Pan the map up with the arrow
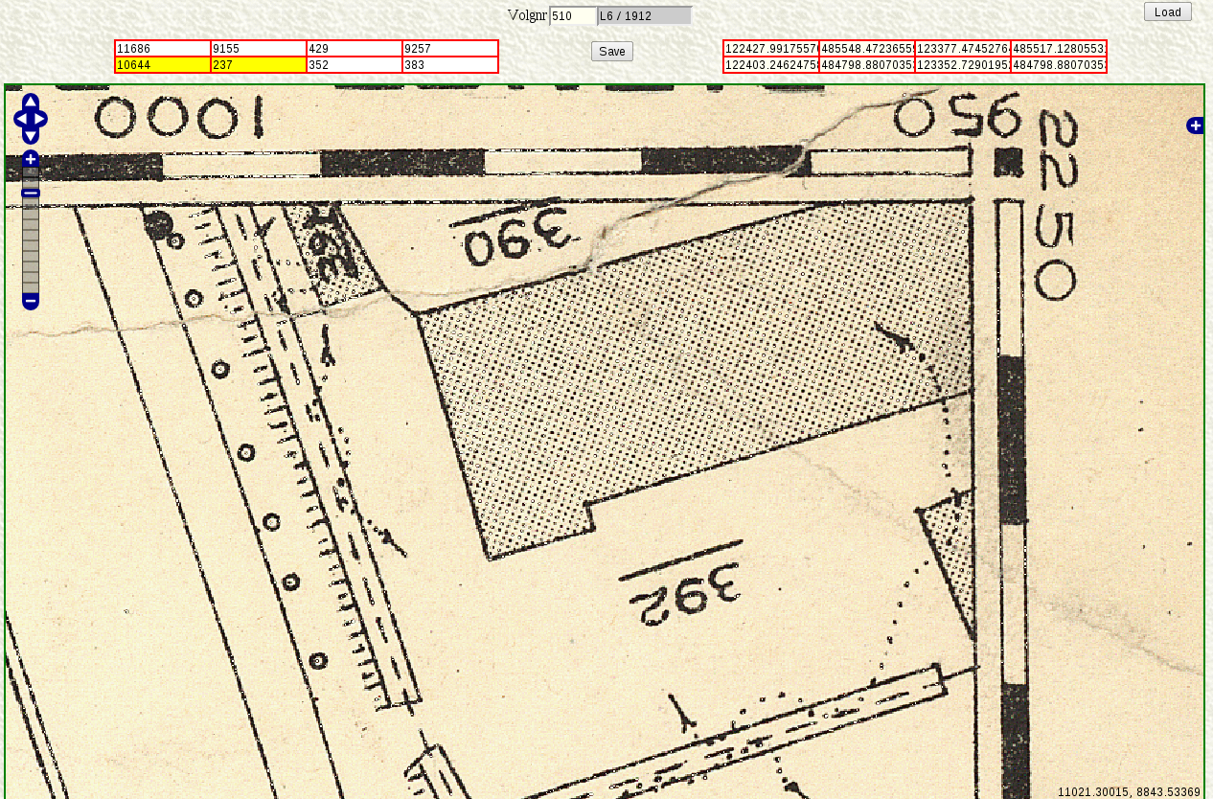This screenshot has height=799, width=1213. [31, 102]
